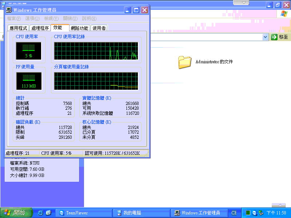Switch to TeamViewer taskbar button
The image size is (291, 218).
[84, 213]
